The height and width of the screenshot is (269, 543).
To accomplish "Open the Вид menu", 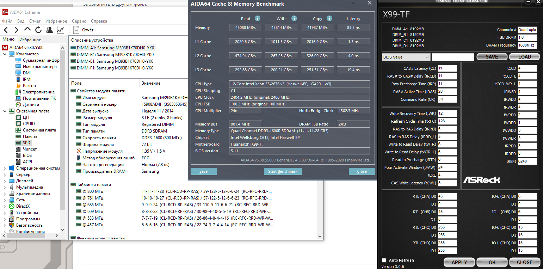I will pyautogui.click(x=21, y=21).
